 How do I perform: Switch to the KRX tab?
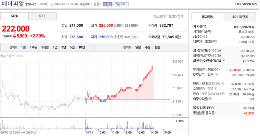pyautogui.click(x=14, y=16)
